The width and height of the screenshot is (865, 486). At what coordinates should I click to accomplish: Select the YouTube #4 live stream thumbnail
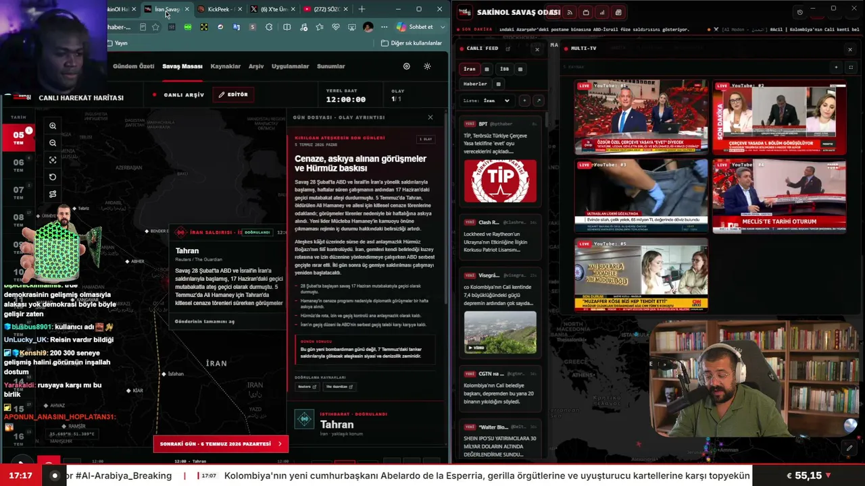[779, 196]
